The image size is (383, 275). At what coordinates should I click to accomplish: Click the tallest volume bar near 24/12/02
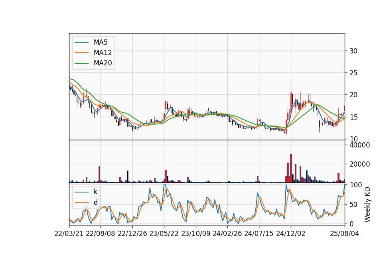[291, 168]
